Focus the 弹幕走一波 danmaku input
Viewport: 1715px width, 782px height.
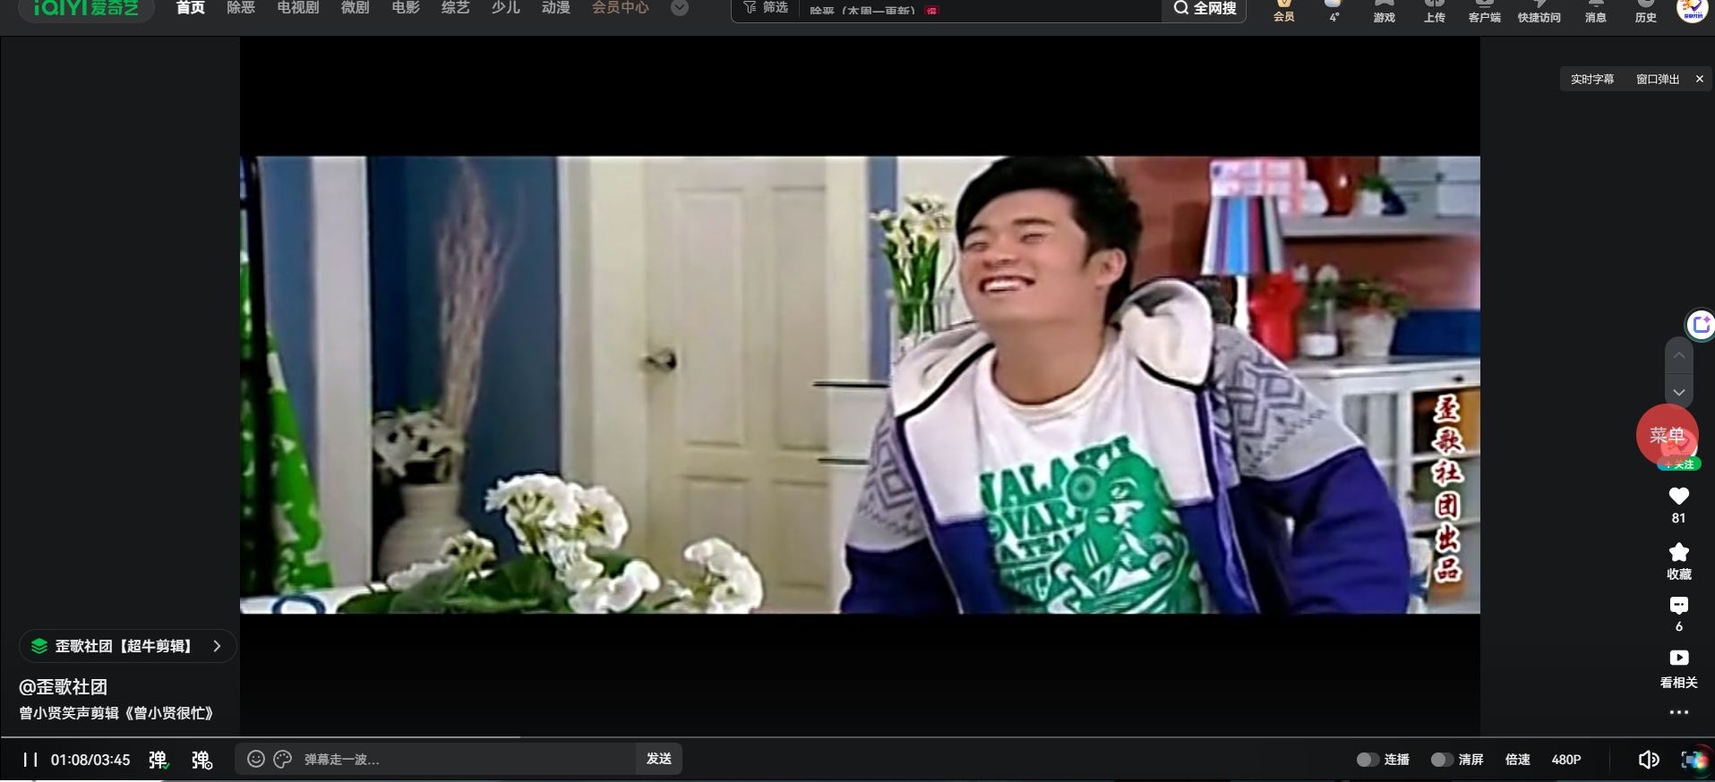pyautogui.click(x=466, y=759)
